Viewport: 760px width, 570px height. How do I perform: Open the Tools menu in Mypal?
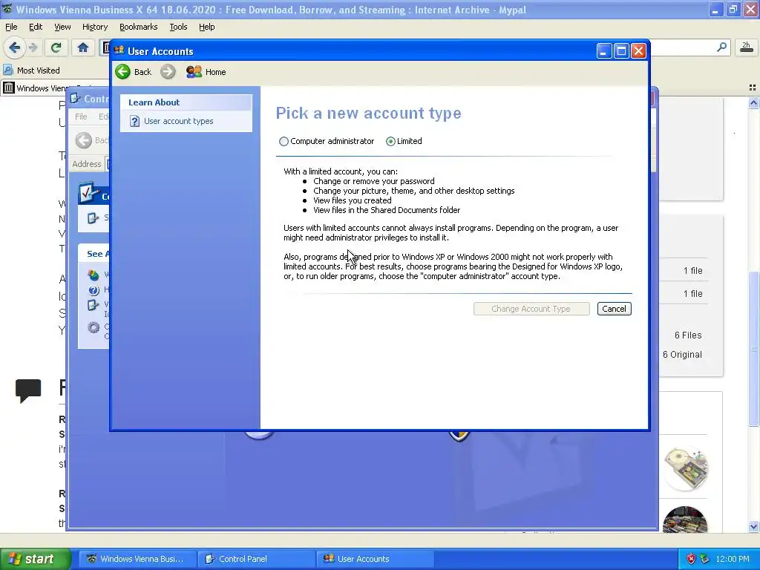click(178, 27)
